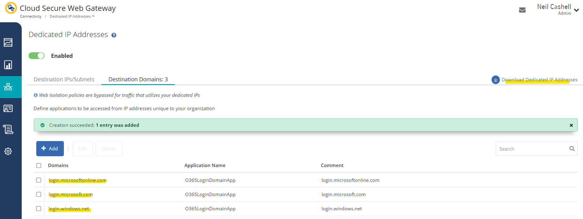Click the Comment column header
This screenshot has height=219, width=583.
[x=332, y=165]
